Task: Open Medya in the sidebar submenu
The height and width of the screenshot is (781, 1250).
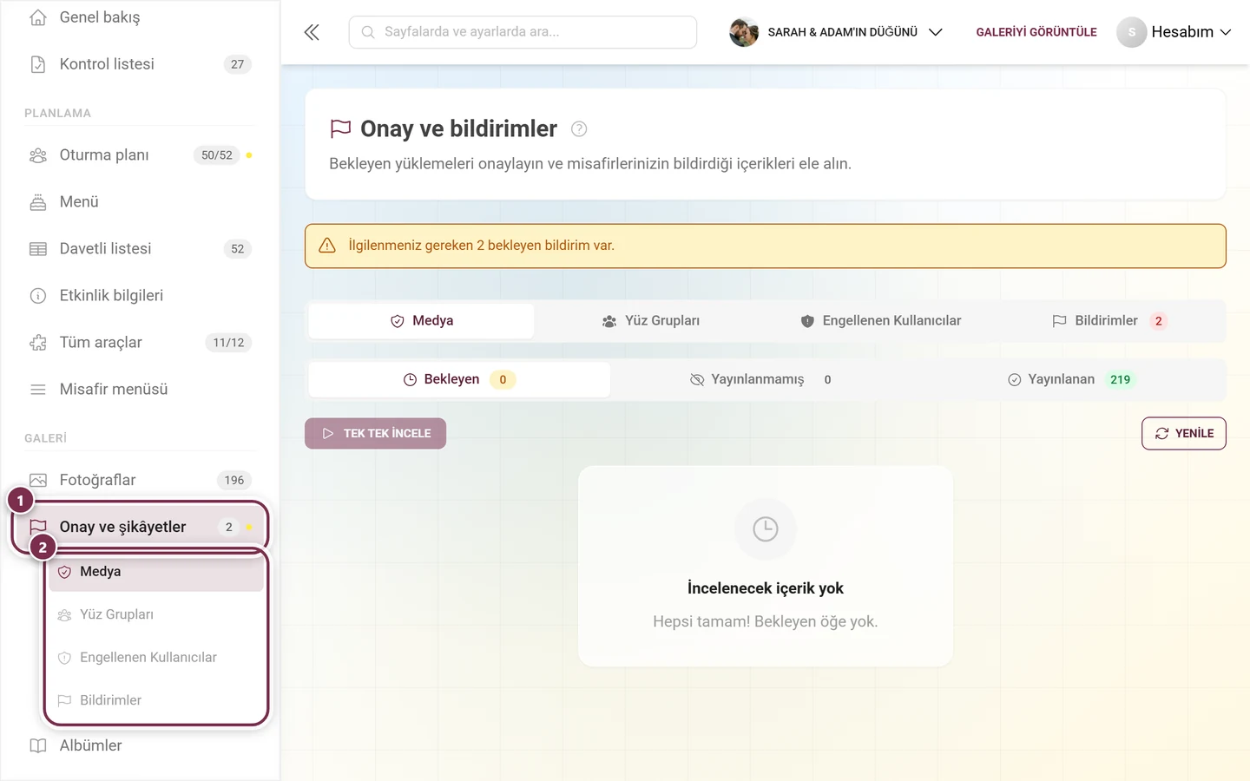Action: point(156,572)
